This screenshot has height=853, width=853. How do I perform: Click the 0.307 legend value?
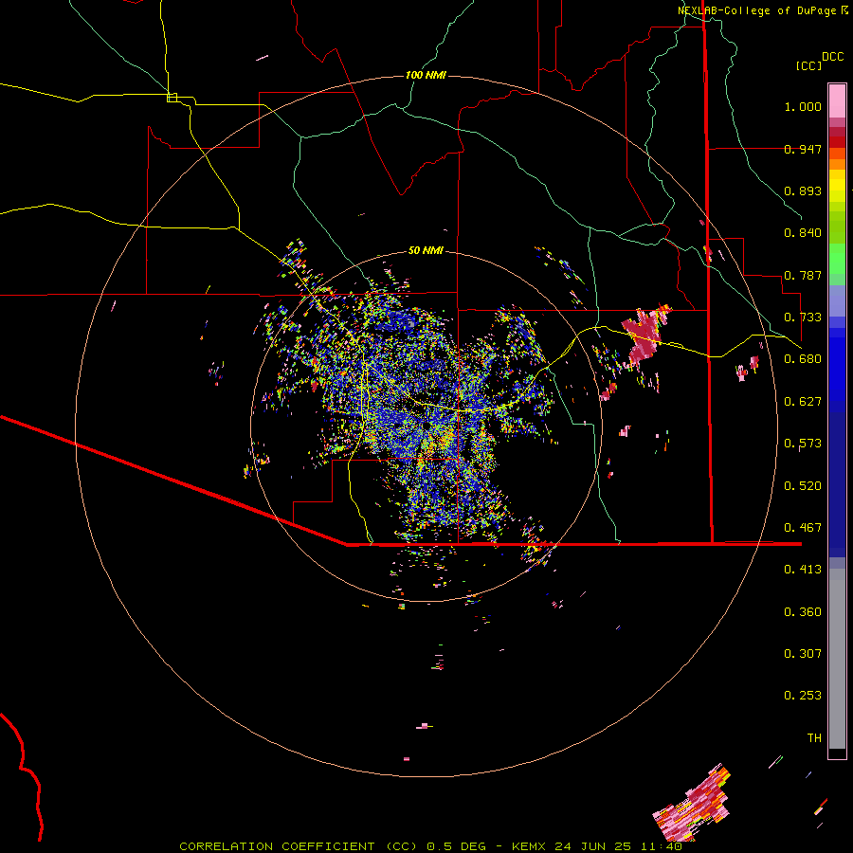coord(803,654)
